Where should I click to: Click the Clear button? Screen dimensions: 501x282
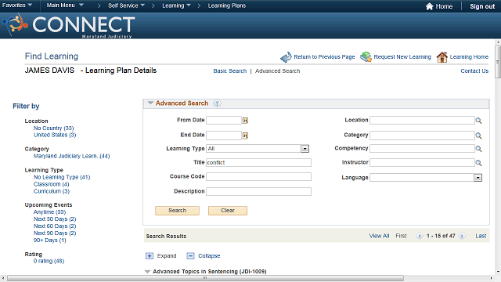(x=228, y=211)
